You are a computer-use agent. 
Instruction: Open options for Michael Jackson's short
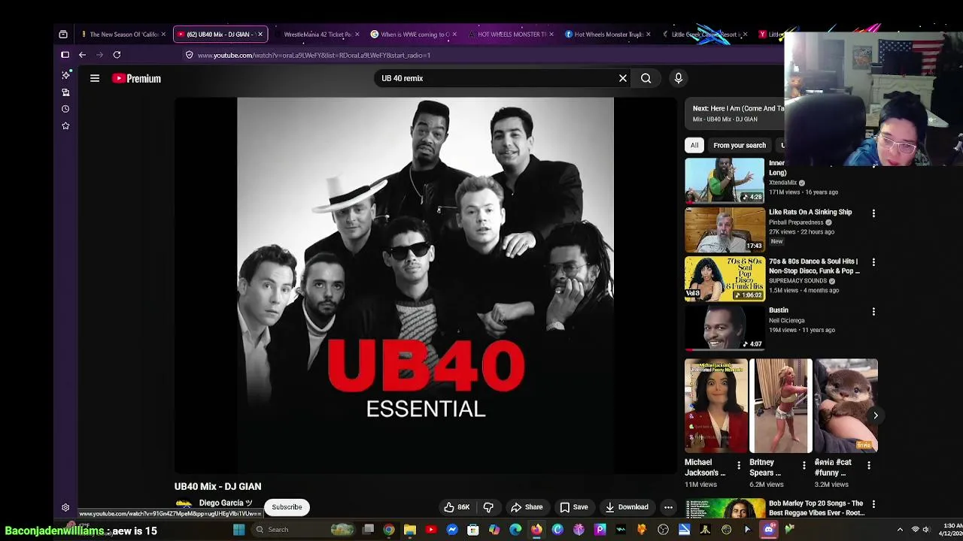pos(739,466)
